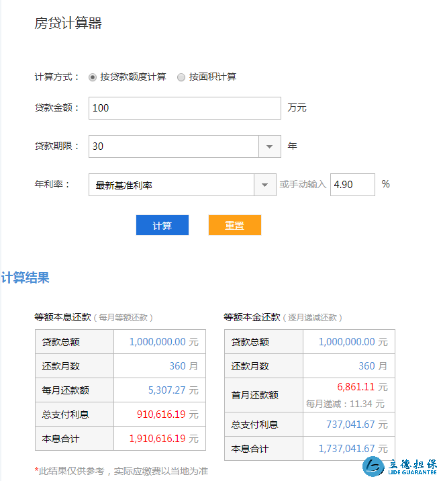Click the 计算结果 section heading
This screenshot has width=441, height=481.
[x=26, y=278]
